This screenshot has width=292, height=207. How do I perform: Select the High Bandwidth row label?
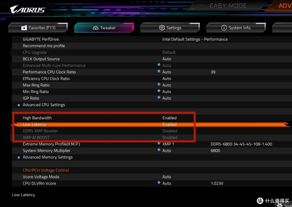(37, 118)
